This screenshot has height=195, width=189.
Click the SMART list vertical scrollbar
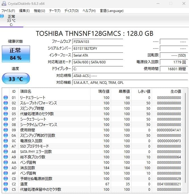[x=185, y=138]
